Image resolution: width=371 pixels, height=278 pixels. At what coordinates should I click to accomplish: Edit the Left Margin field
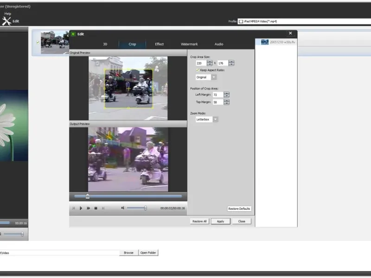tap(218, 95)
